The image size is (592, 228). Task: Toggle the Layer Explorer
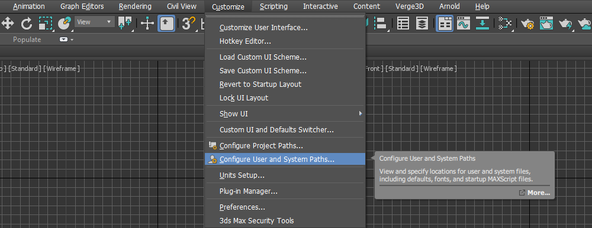422,24
